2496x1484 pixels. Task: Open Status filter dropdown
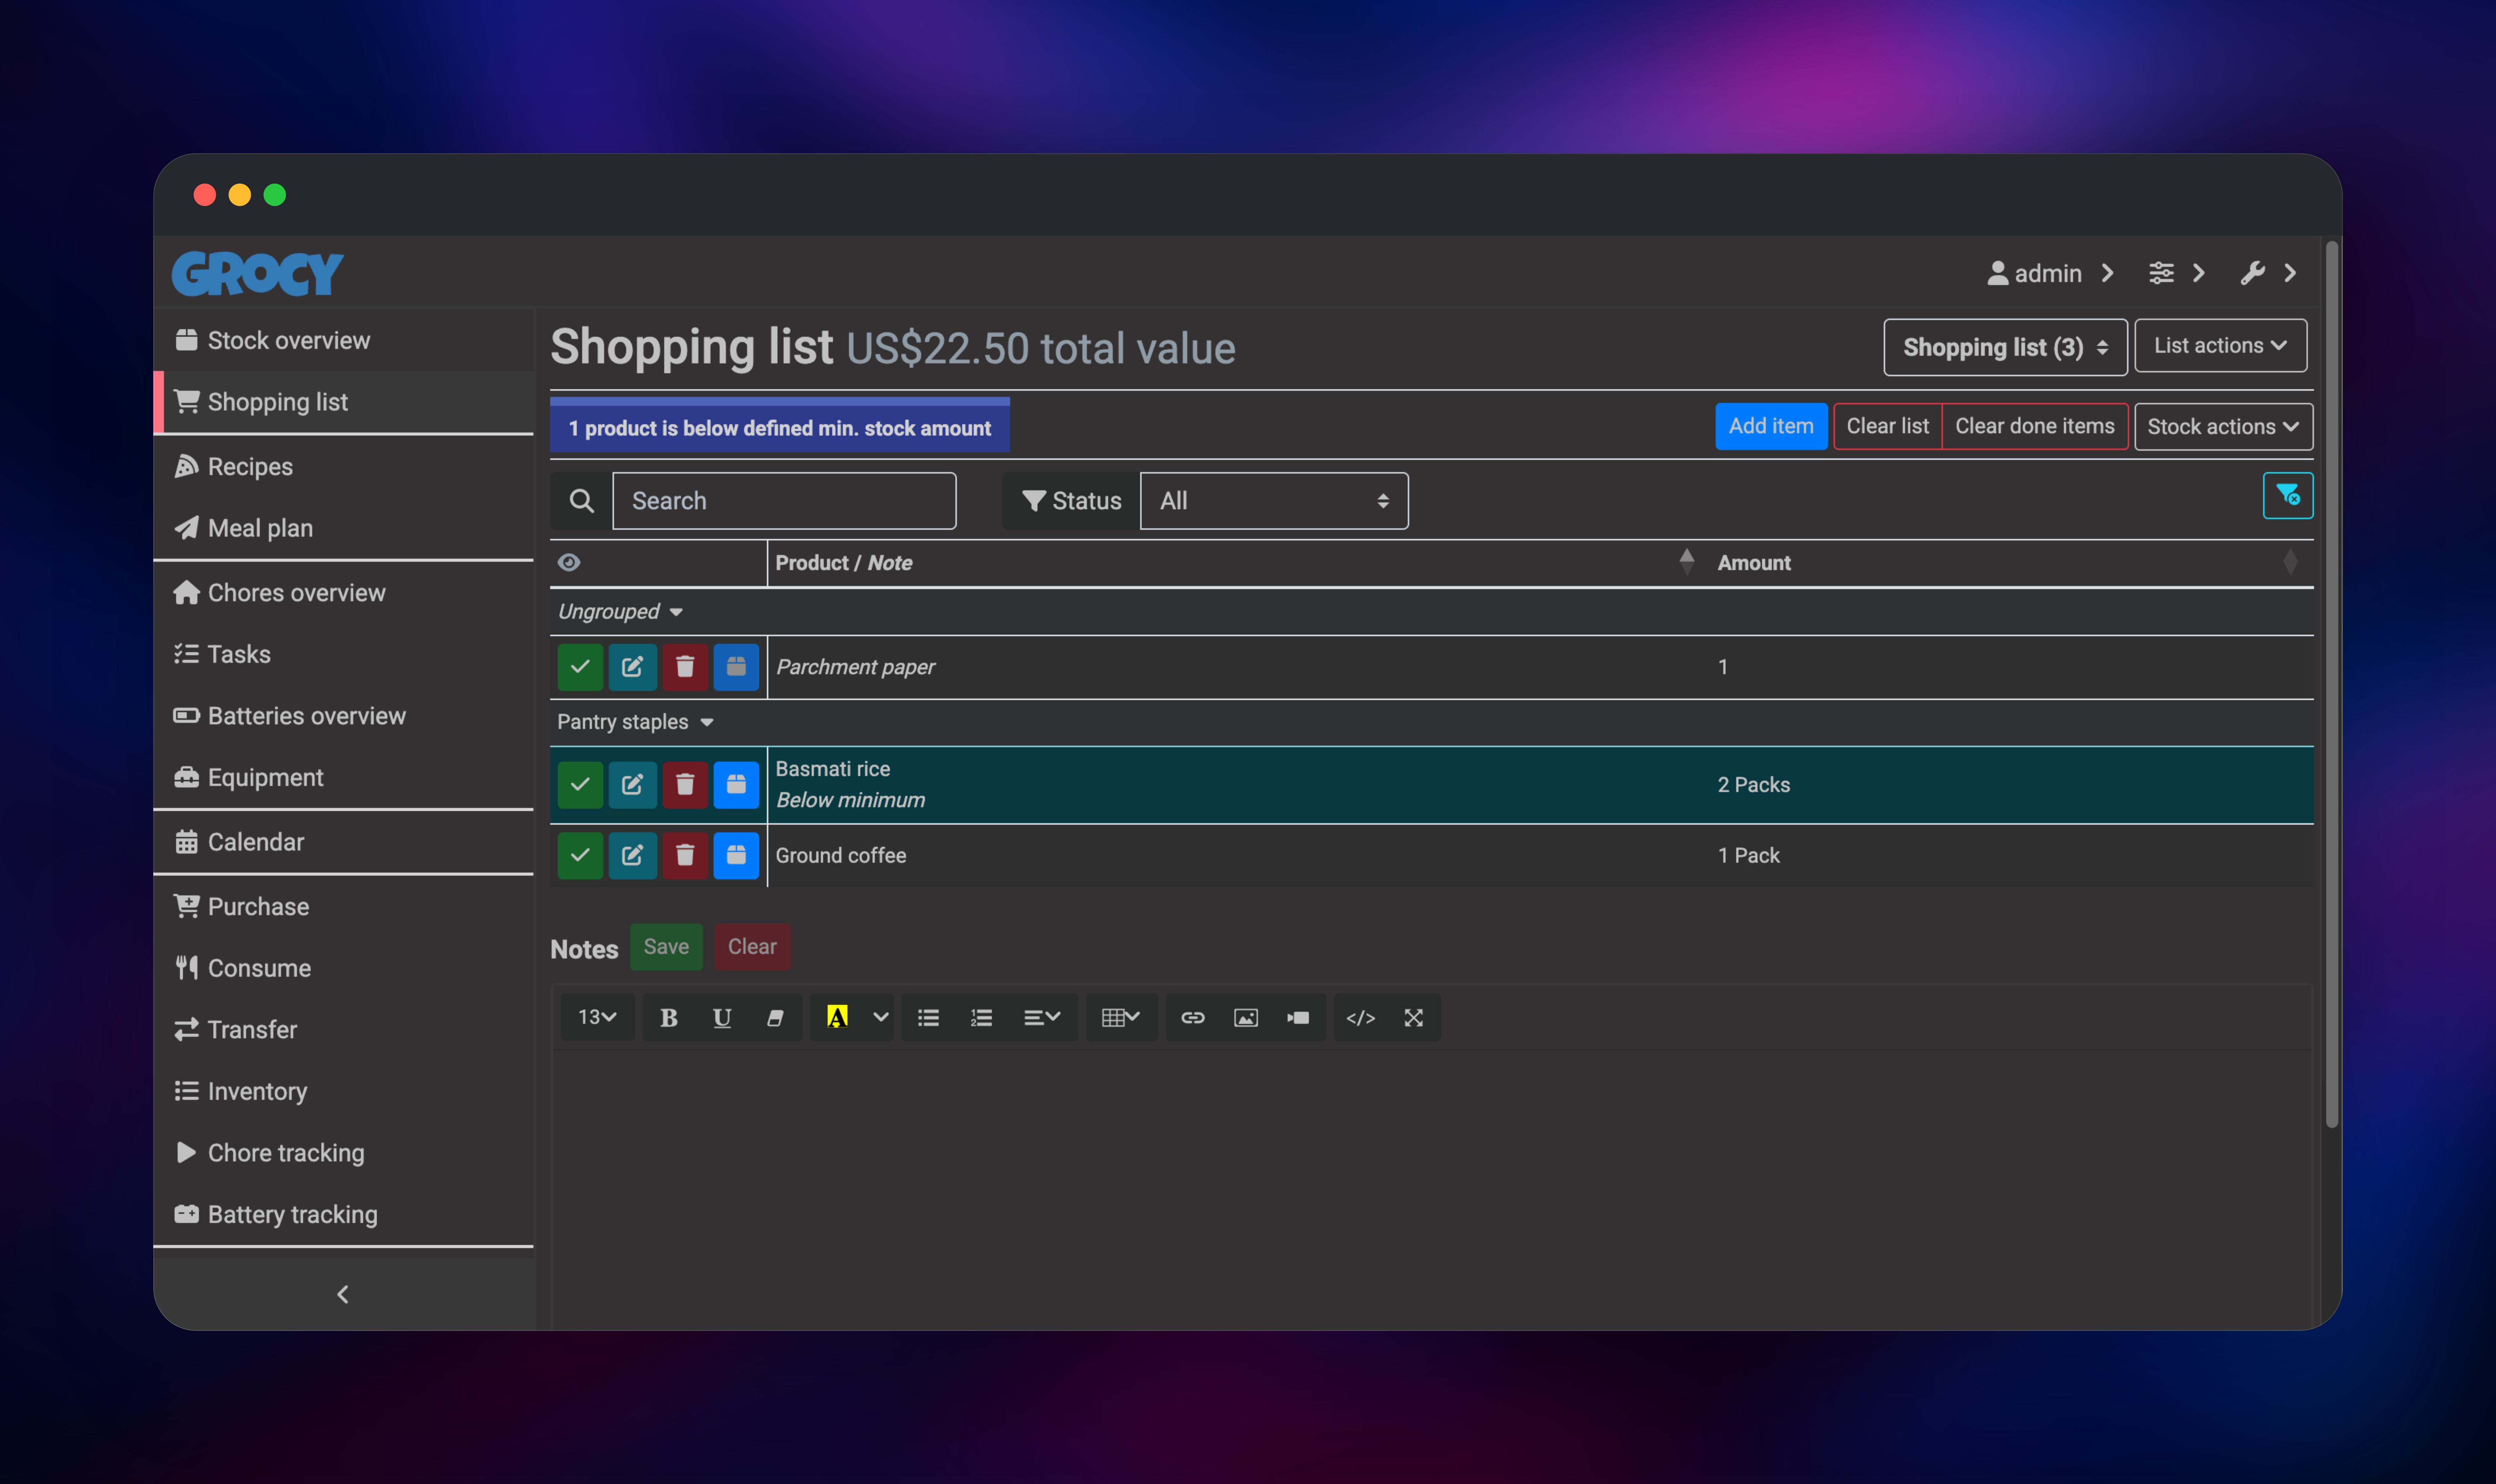pyautogui.click(x=1274, y=501)
